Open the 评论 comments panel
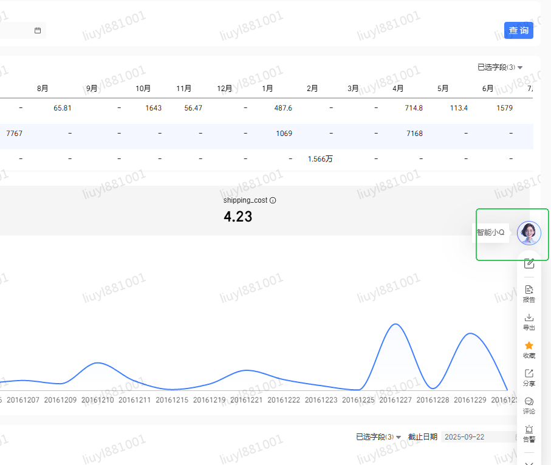The width and height of the screenshot is (551, 465). [x=529, y=405]
